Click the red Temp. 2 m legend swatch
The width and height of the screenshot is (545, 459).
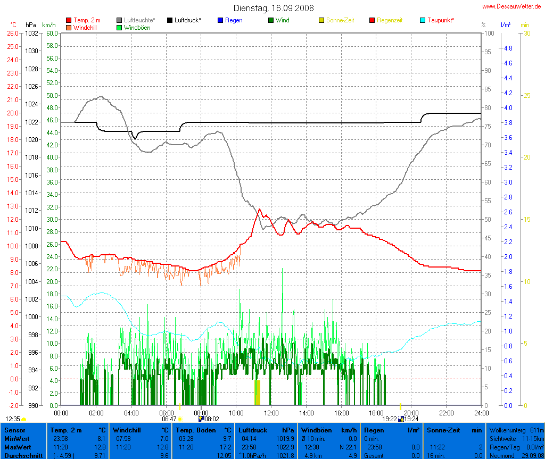coord(69,20)
